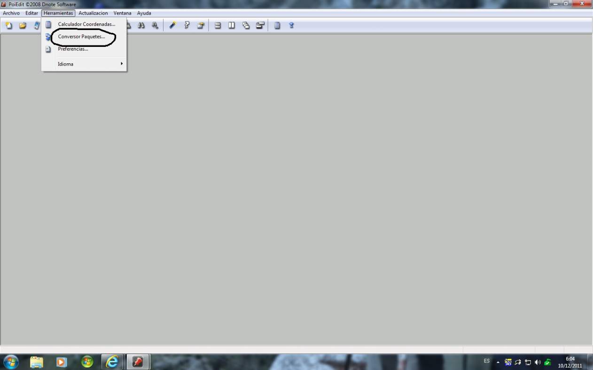Open the Archivo menu
The width and height of the screenshot is (593, 370).
tap(11, 13)
